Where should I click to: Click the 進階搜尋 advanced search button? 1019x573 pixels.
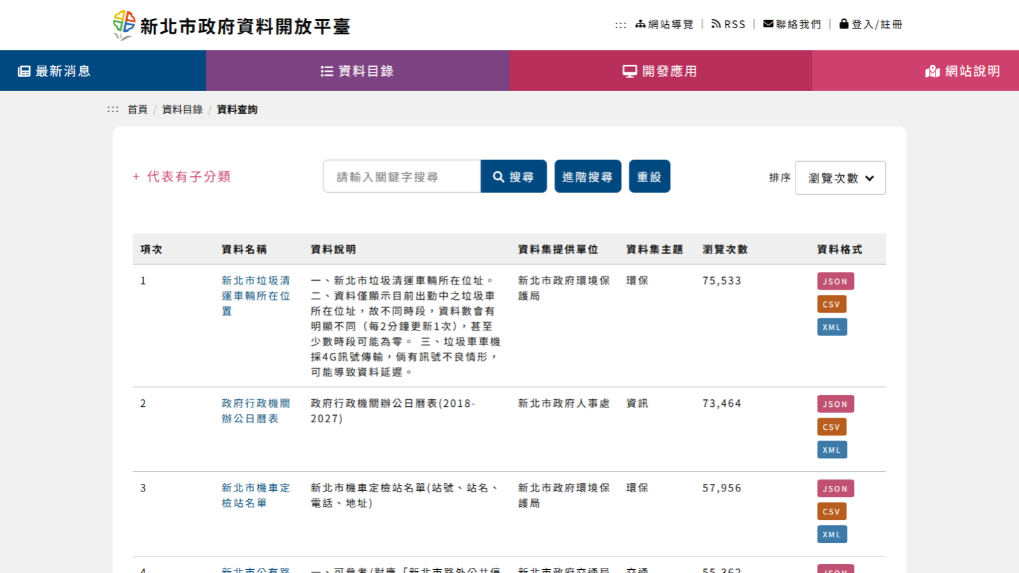(588, 176)
